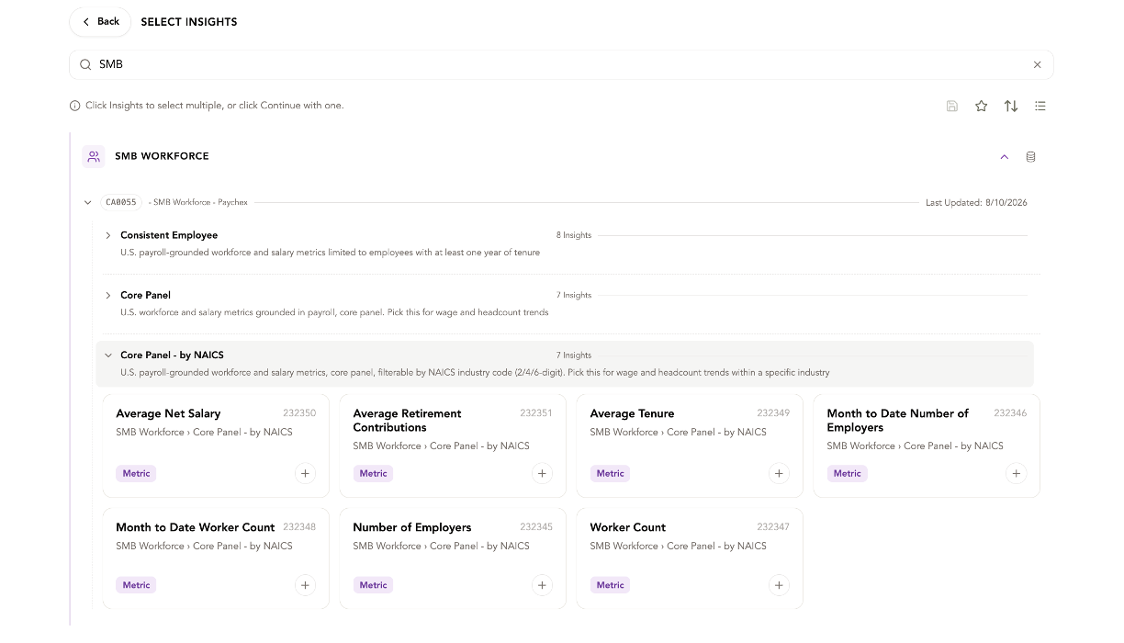
Task: Select the Number of Employers card title
Action: click(x=412, y=527)
